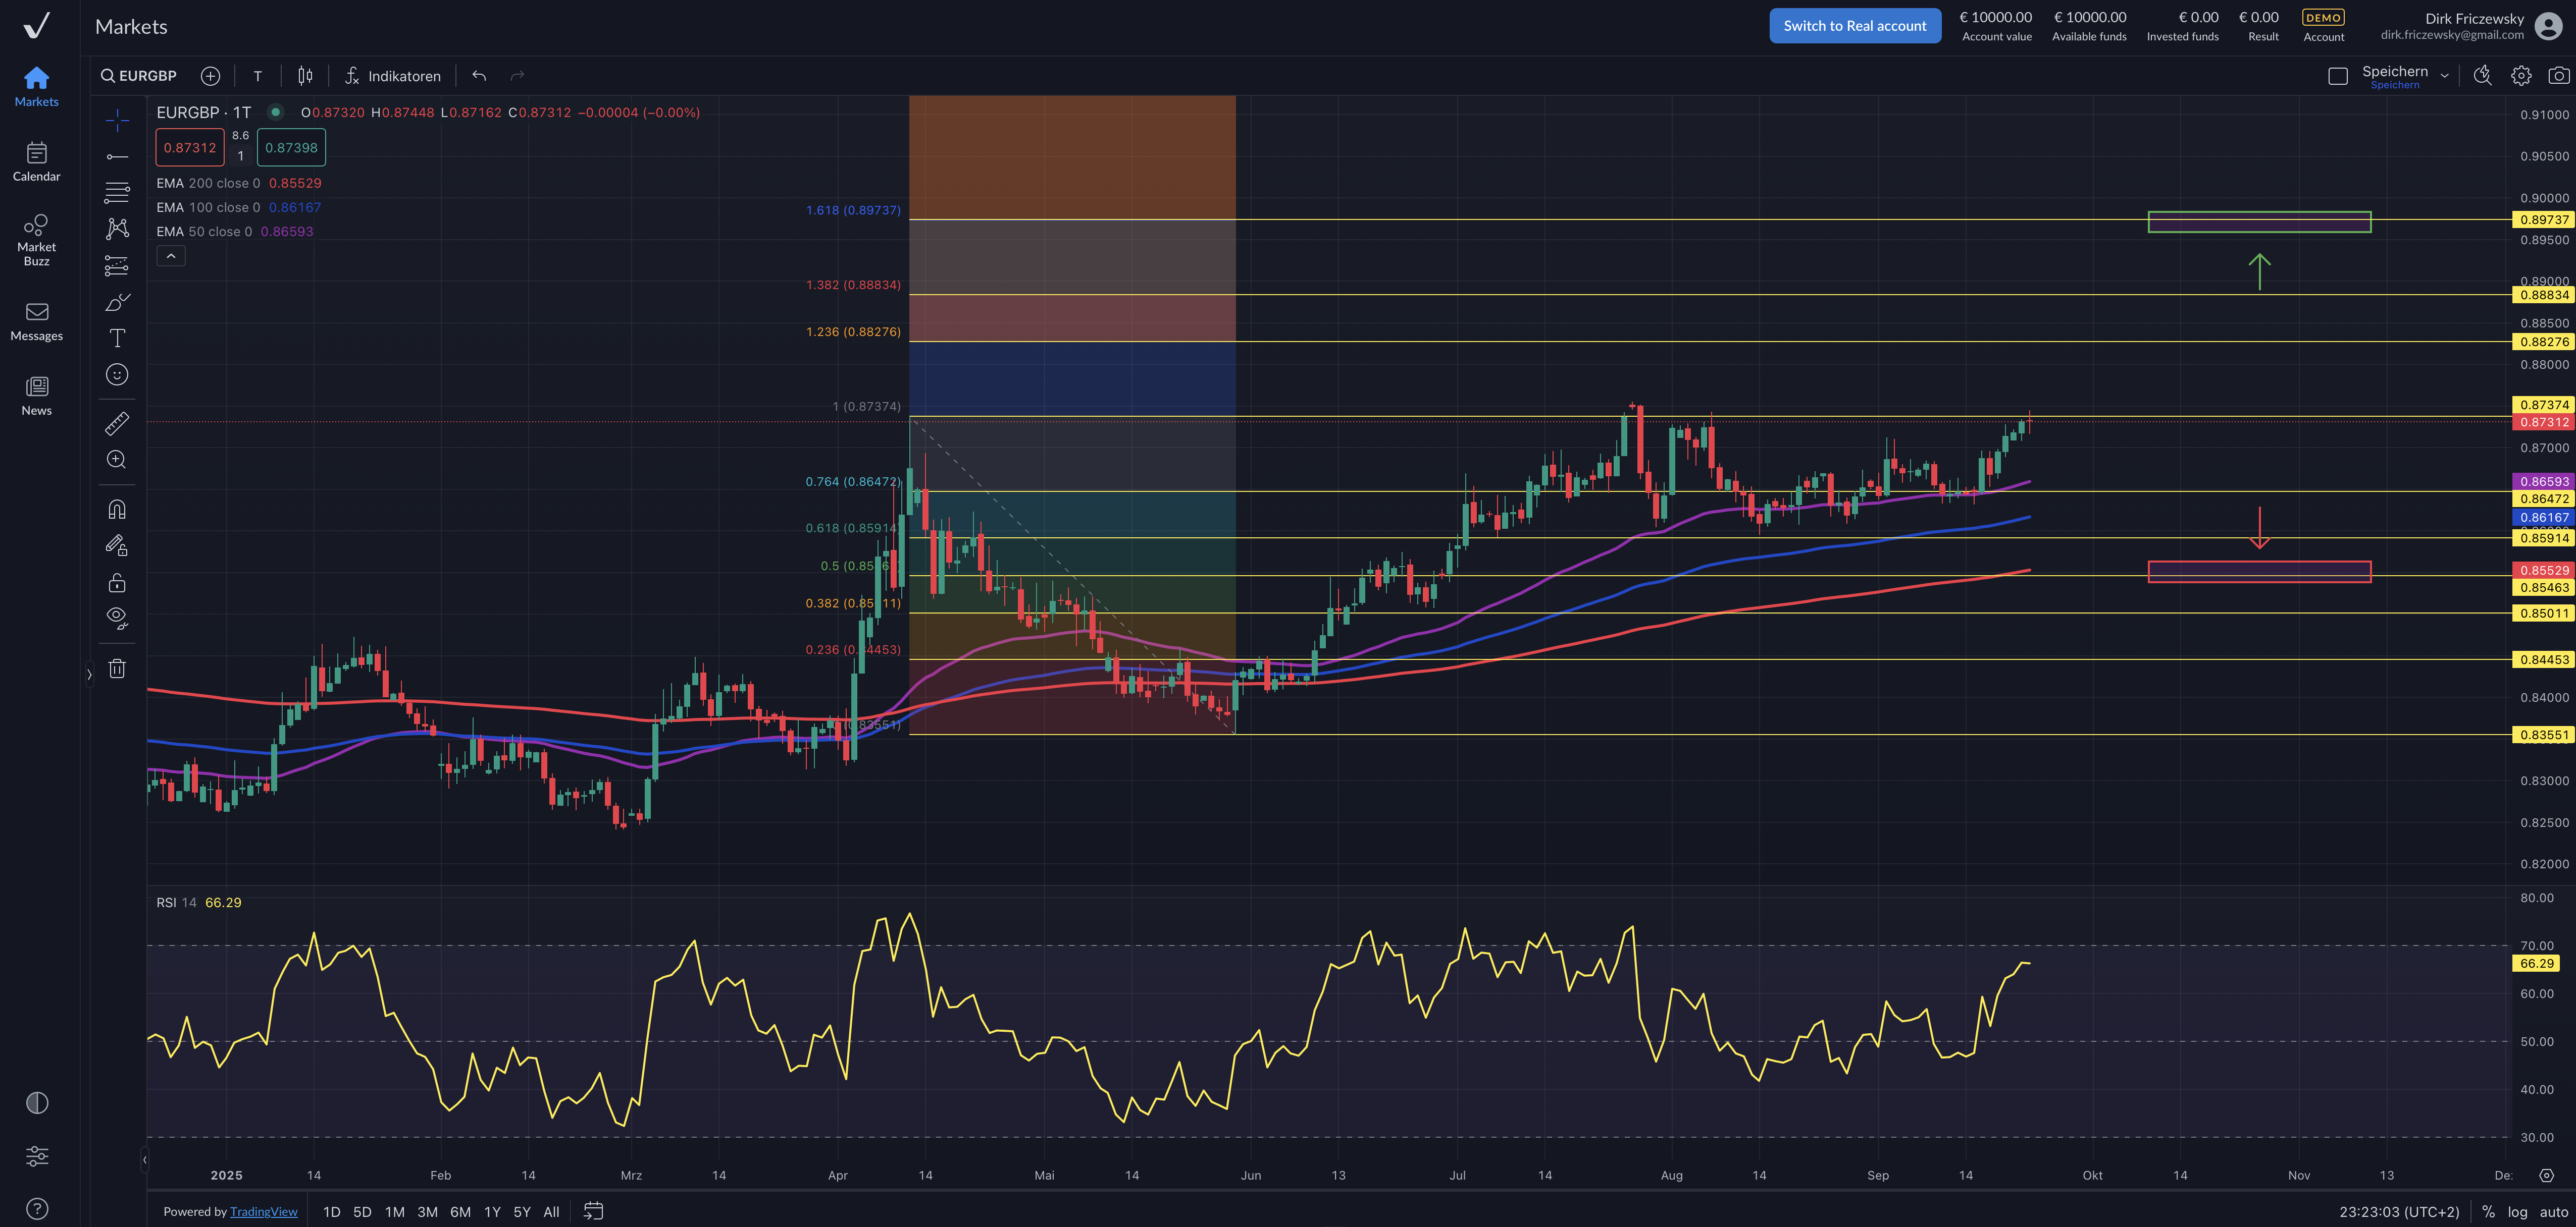Lock all drawings on the chart
The image size is (2576, 1227).
[x=117, y=583]
